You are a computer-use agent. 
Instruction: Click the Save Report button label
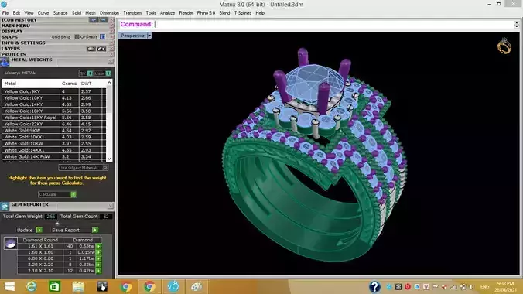66,230
